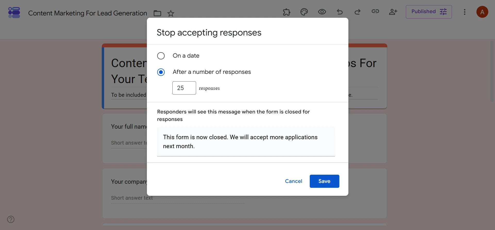This screenshot has height=230, width=495.
Task: Click the Stop accepting responses heading
Action: [209, 33]
